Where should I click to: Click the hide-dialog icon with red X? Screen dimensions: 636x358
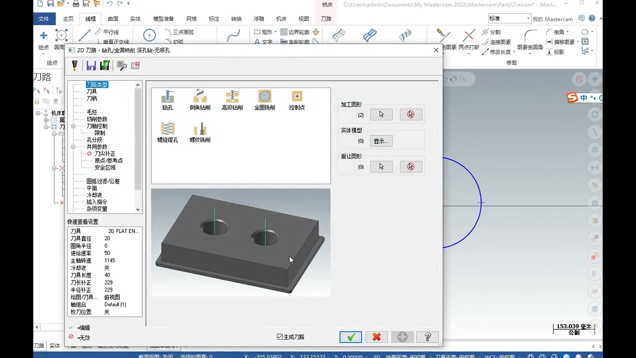pos(136,65)
